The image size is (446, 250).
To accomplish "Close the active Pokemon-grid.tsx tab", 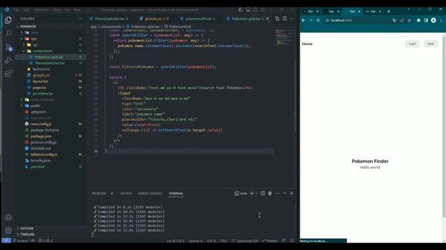I will tap(268, 19).
